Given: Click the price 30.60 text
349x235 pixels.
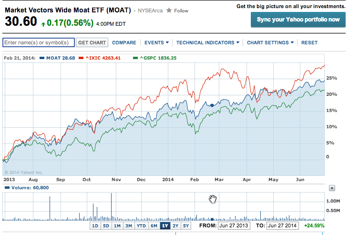Looking at the screenshot, I should click(21, 21).
